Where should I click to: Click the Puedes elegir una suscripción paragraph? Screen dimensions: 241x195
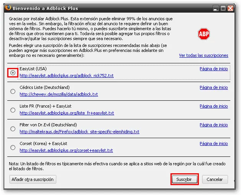tap(88, 50)
